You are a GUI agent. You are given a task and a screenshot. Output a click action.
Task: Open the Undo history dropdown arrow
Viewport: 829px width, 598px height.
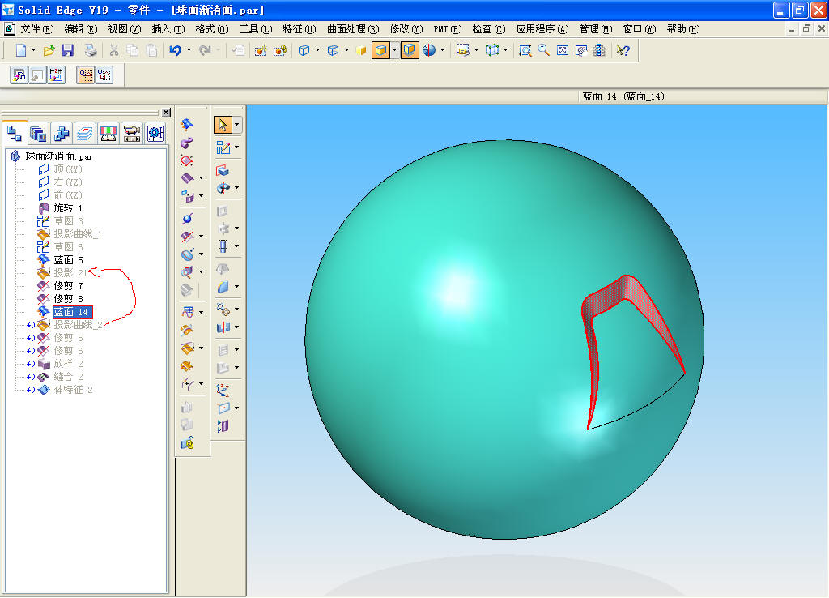[x=189, y=50]
